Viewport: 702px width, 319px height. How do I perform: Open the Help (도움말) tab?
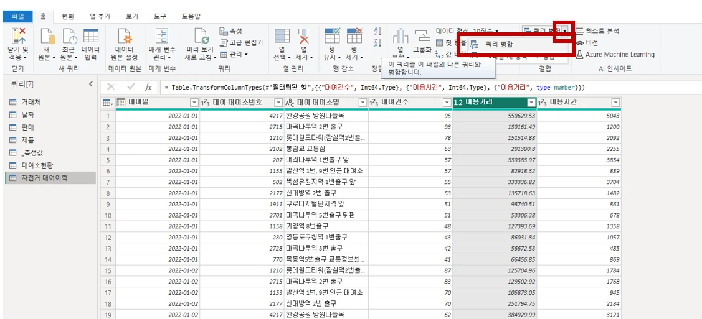(x=191, y=16)
